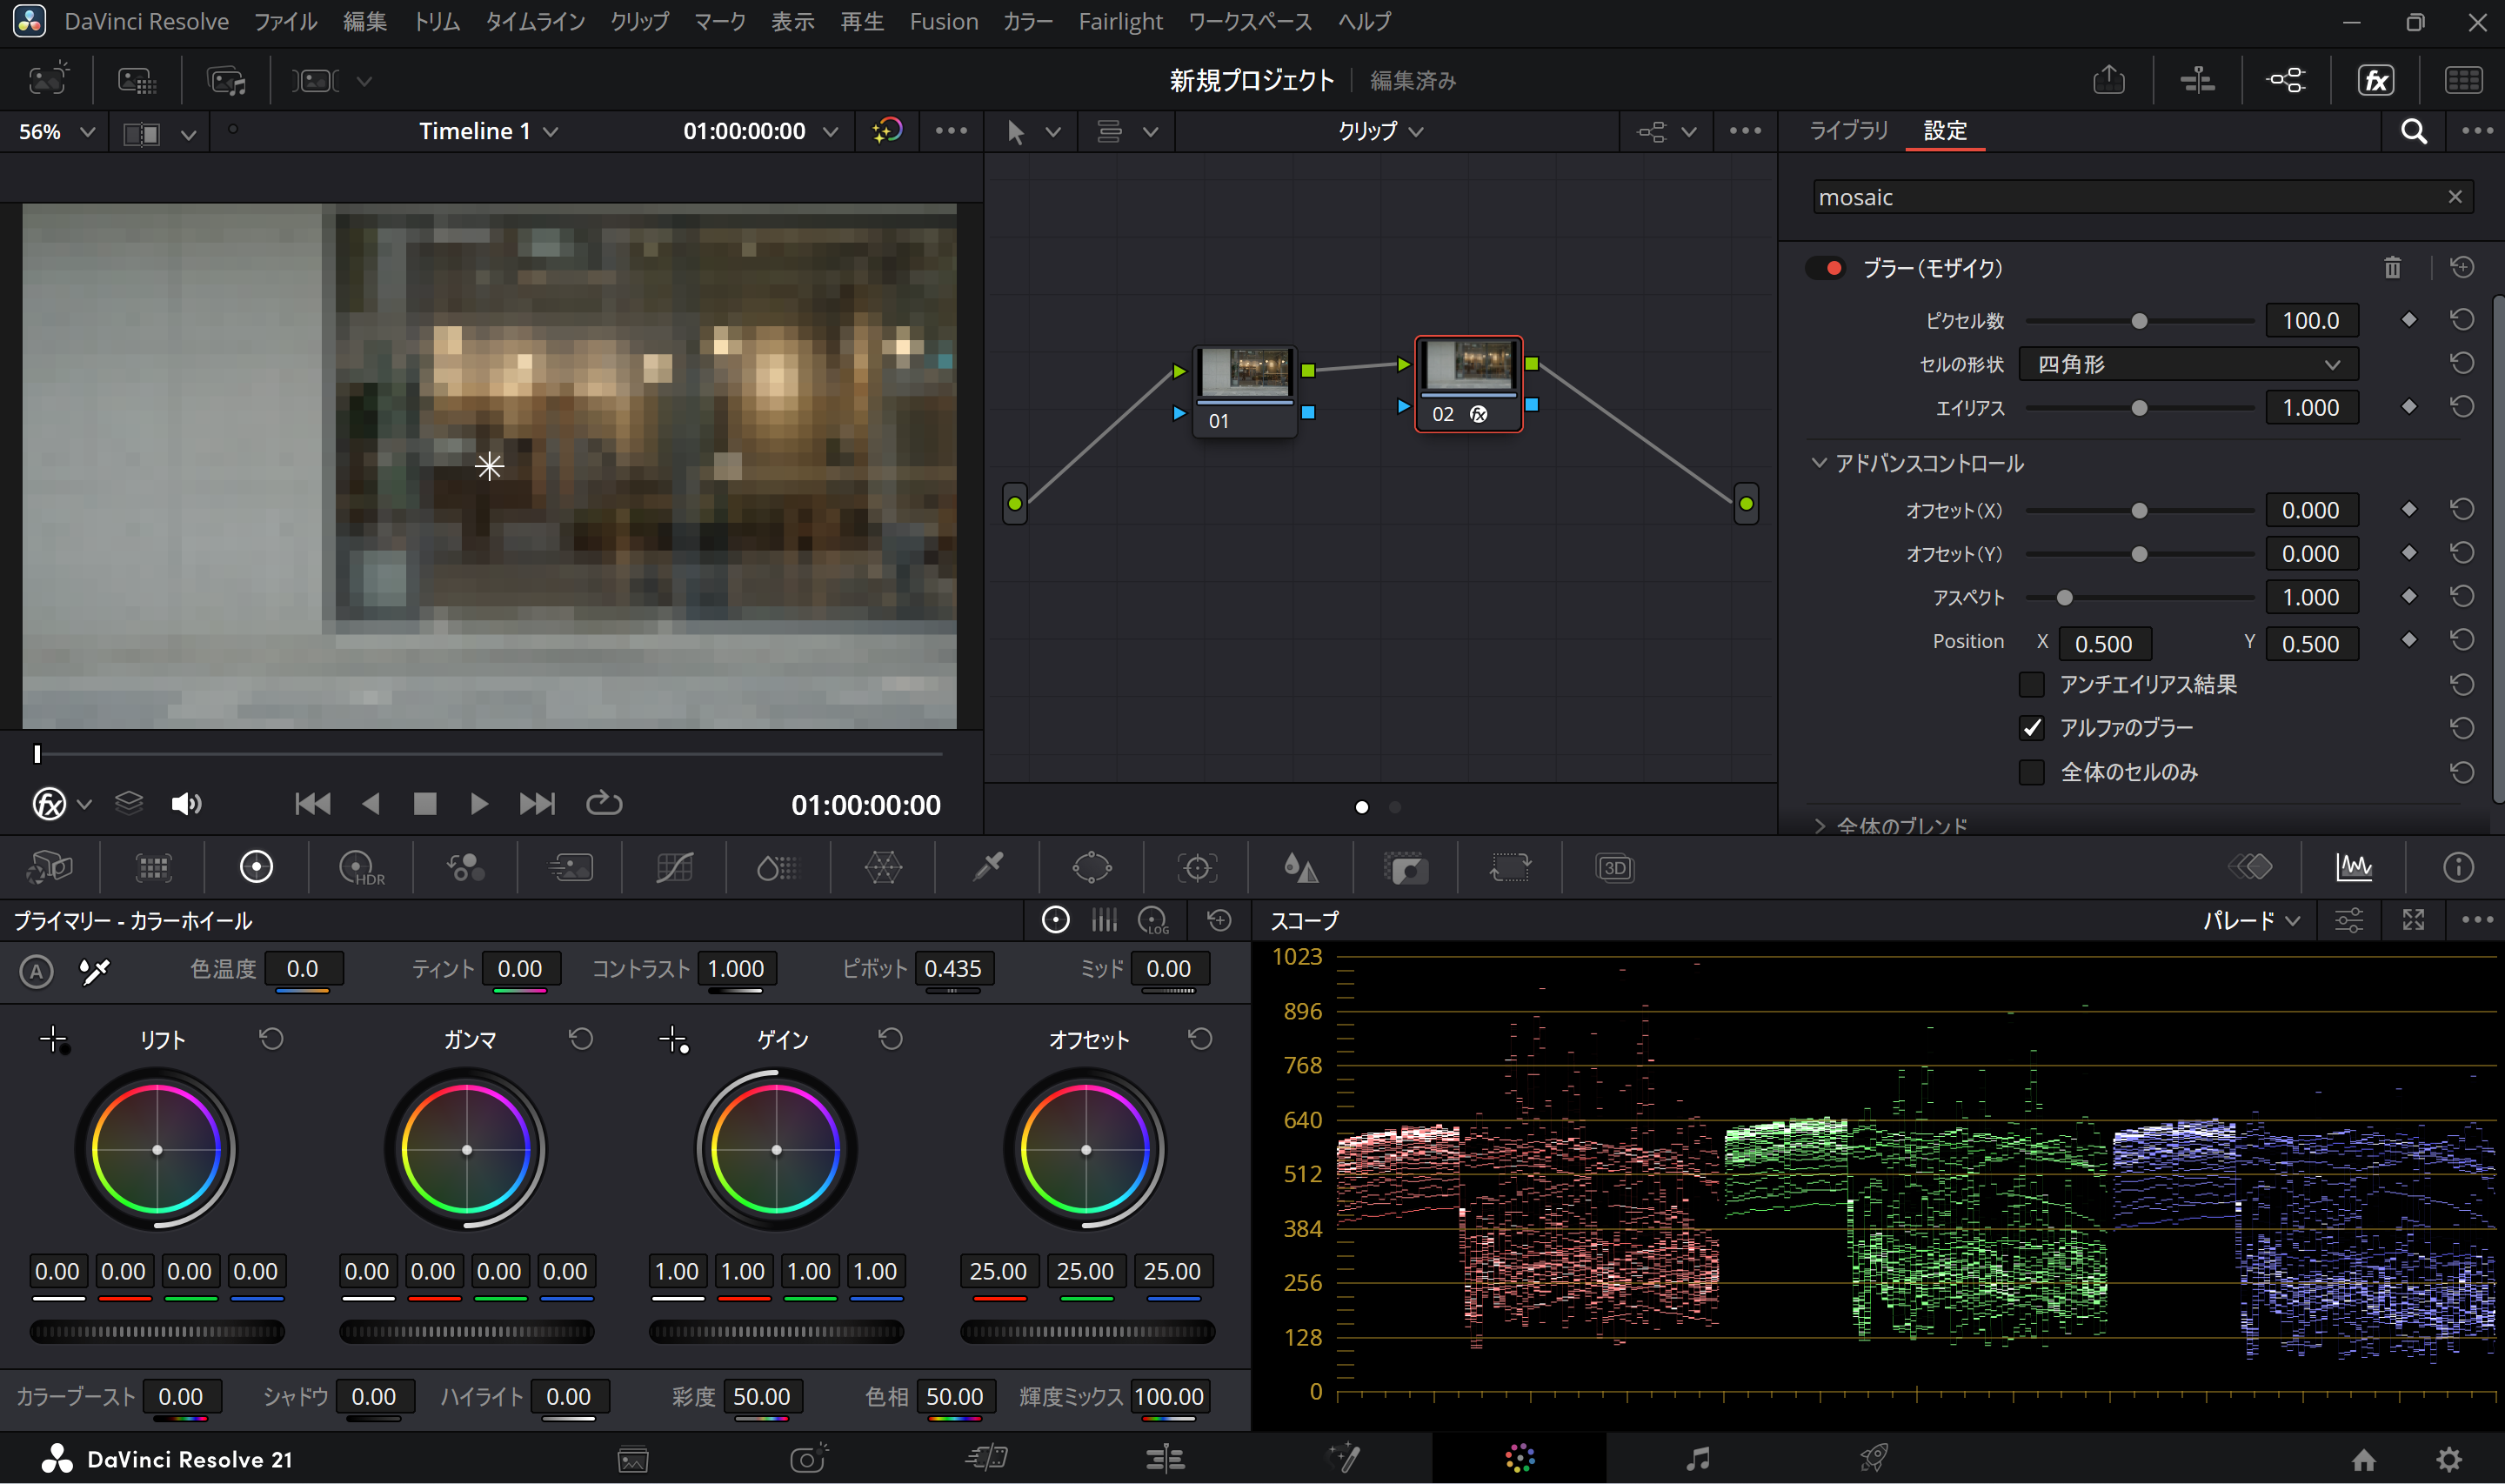Switch to the Fairlight page
The width and height of the screenshot is (2505, 1484).
tap(1697, 1459)
